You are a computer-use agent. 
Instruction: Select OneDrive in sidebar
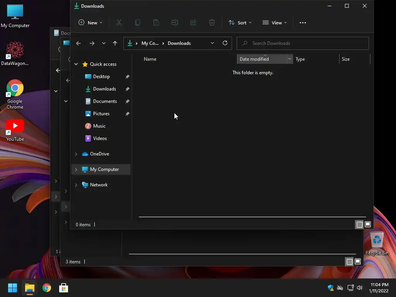[x=99, y=154]
